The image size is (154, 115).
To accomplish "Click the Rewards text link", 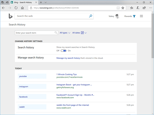I will 128,16.
